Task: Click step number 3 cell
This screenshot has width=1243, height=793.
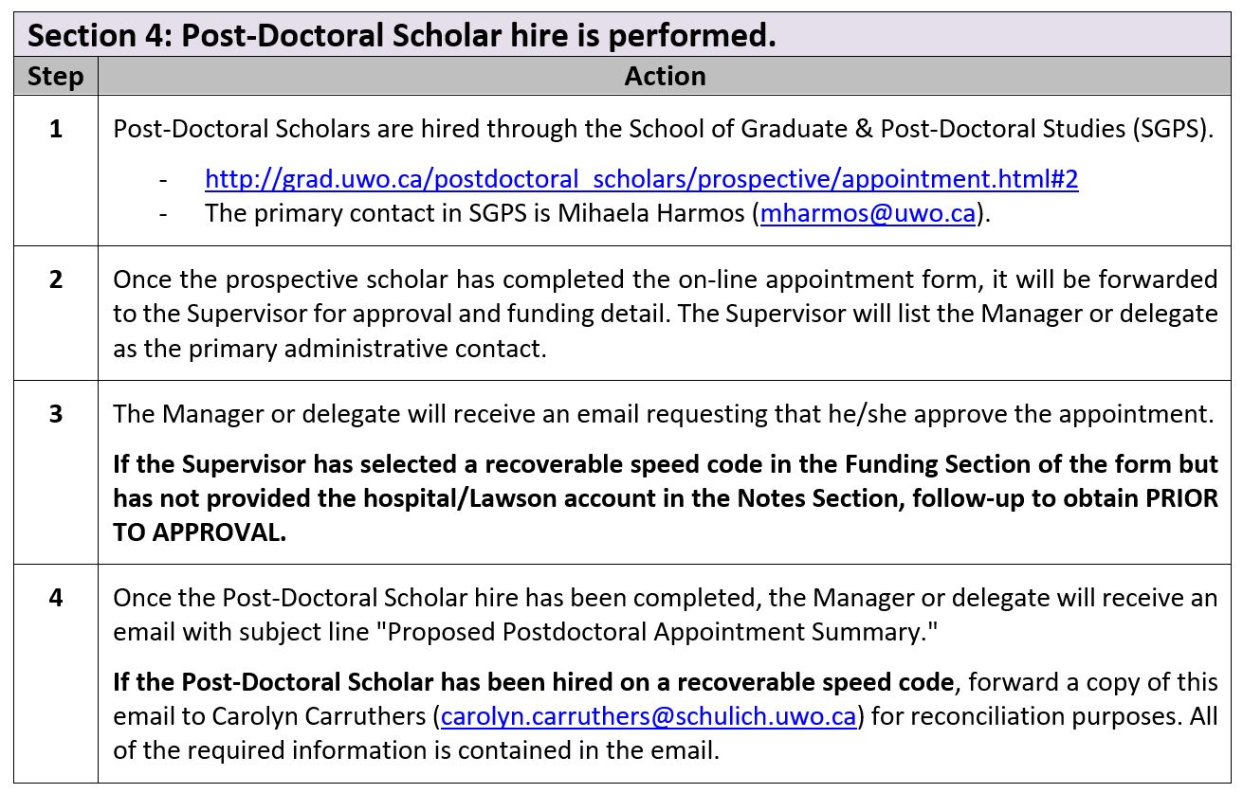Action: [56, 414]
